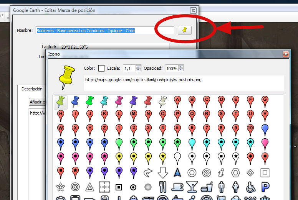The image size is (298, 200).
Task: Choose the martini glass bar icon
Action: click(192, 187)
